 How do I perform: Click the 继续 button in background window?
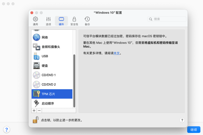pos(194,130)
